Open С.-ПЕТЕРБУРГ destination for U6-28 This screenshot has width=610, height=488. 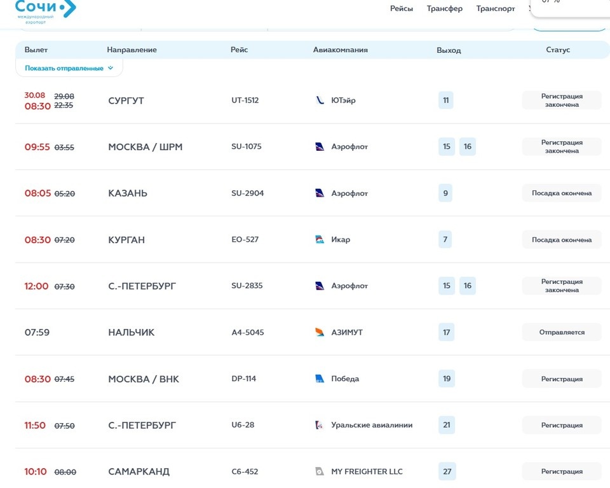pos(142,425)
